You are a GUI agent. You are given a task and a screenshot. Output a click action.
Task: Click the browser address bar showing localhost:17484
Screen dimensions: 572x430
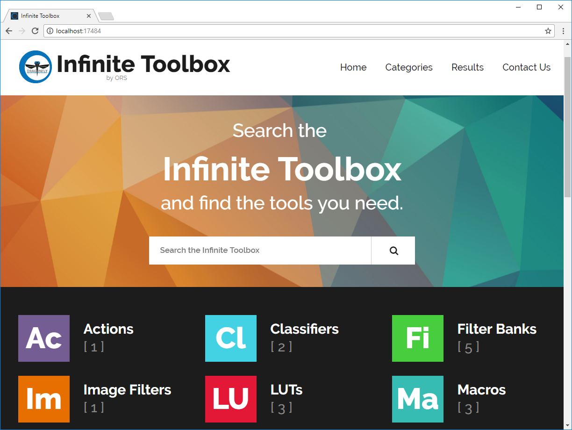(299, 31)
